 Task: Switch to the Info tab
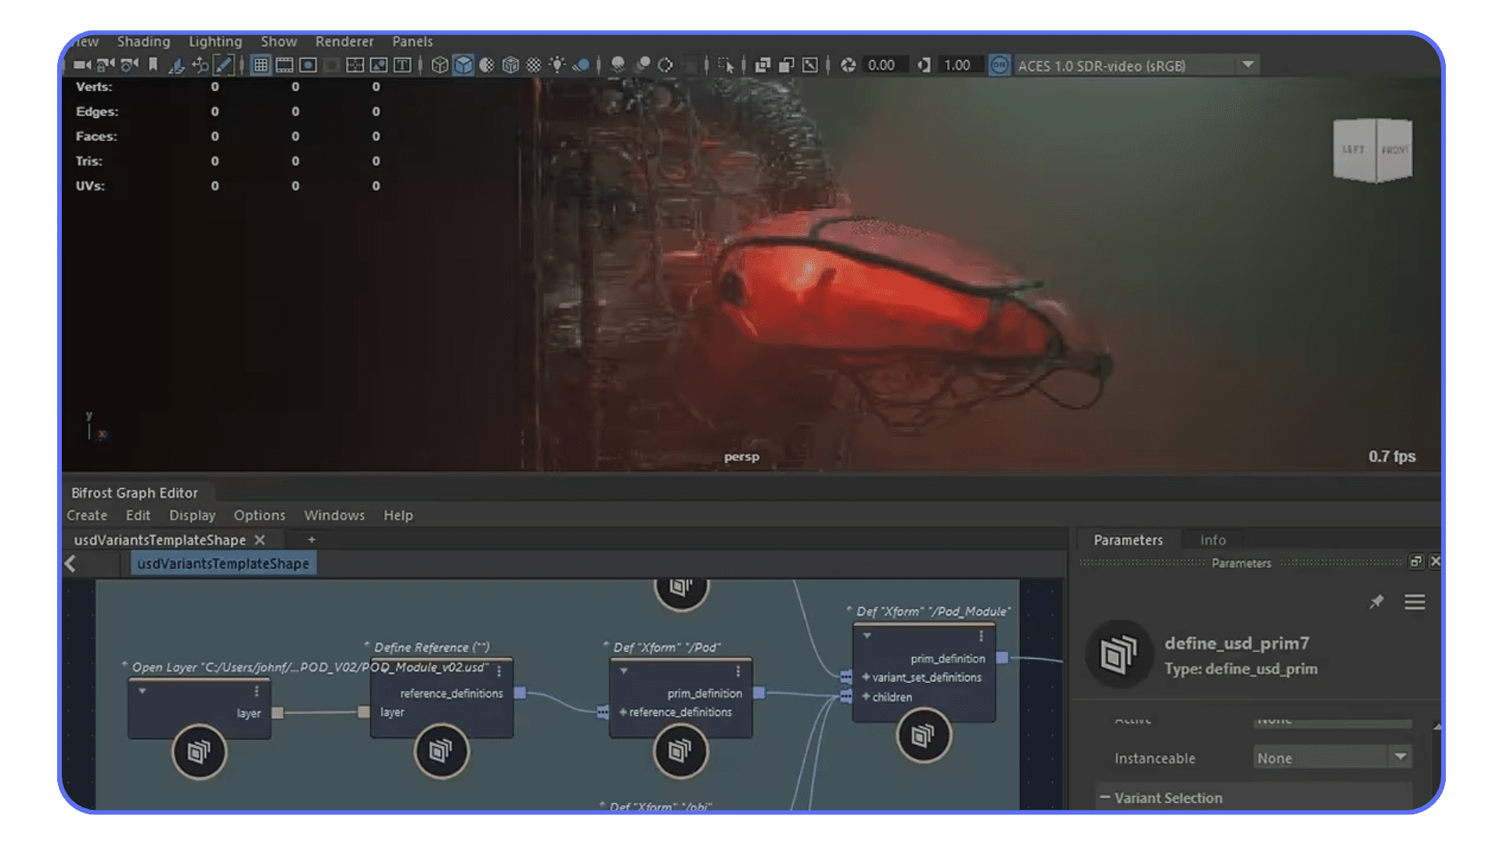[x=1213, y=540]
